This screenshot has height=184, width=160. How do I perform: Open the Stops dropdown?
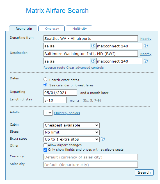coord(71,132)
